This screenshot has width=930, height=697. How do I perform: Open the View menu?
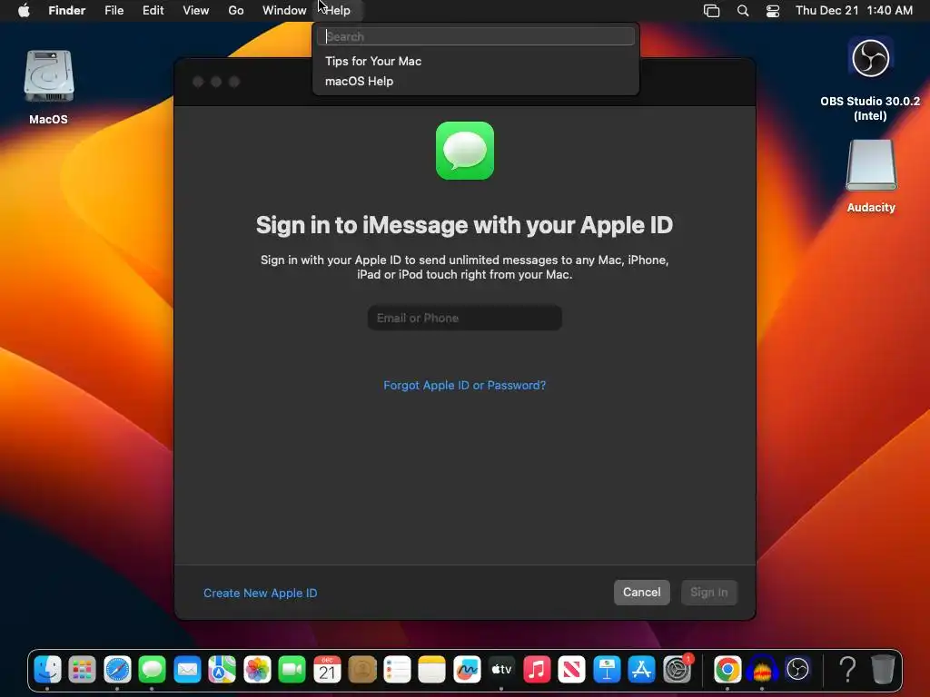(196, 11)
